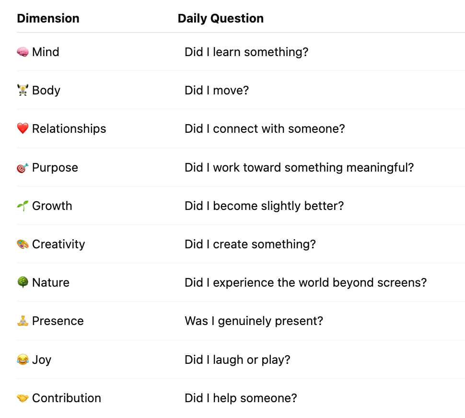Click the target emoji beside Purpose

point(23,167)
